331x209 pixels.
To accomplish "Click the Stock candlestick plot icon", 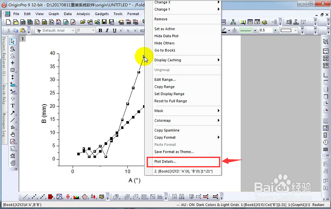I will (x=93, y=197).
